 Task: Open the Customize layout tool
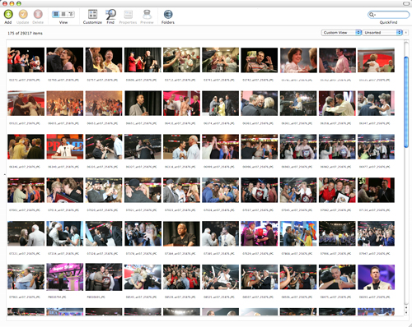tap(92, 14)
